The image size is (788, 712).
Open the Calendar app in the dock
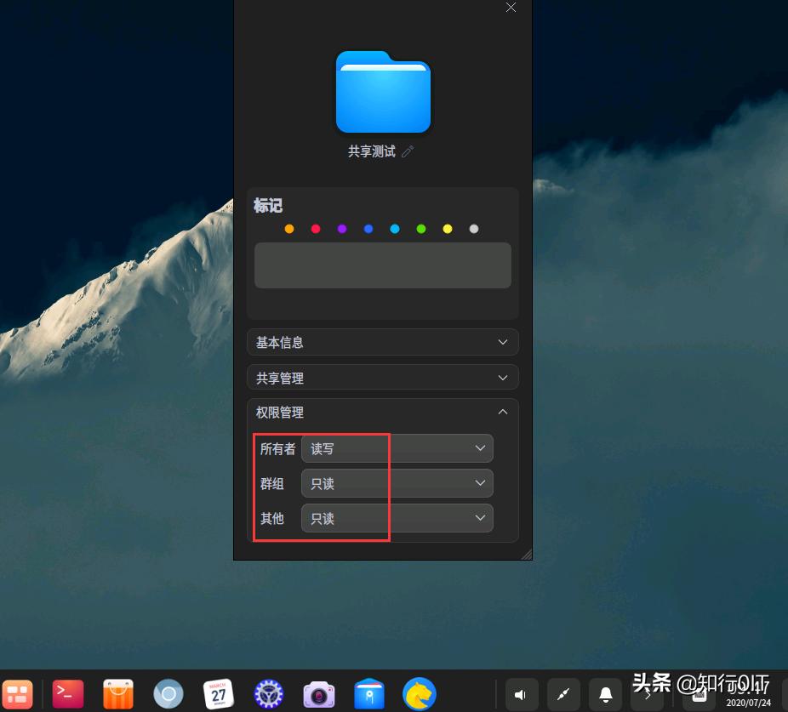218,694
